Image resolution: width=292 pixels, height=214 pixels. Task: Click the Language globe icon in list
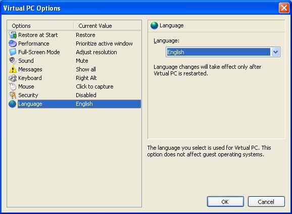point(13,104)
